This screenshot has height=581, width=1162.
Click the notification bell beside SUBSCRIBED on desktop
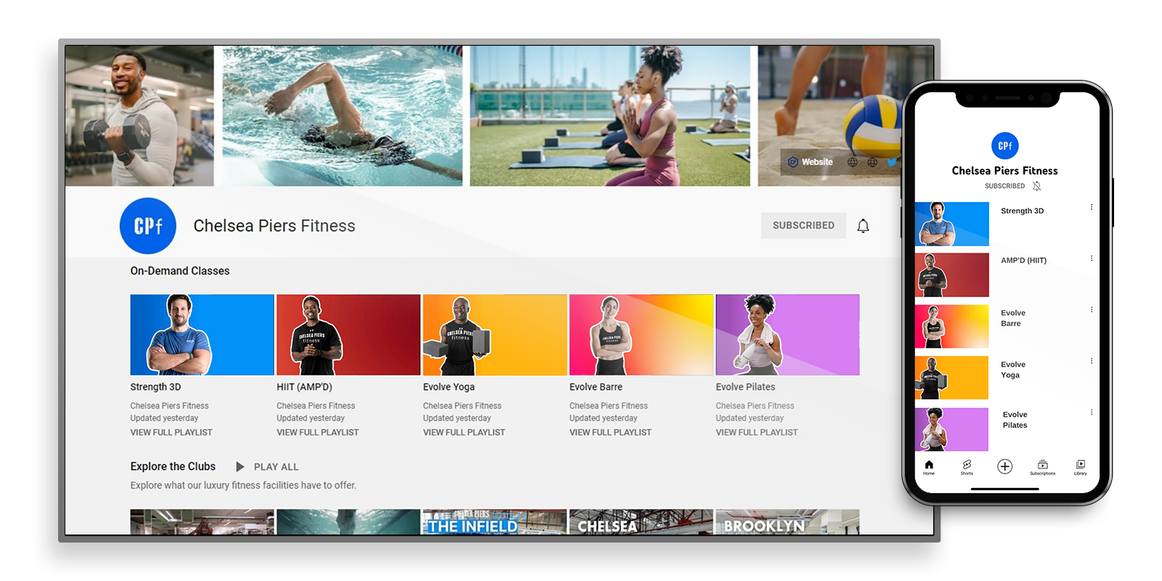[x=863, y=226]
